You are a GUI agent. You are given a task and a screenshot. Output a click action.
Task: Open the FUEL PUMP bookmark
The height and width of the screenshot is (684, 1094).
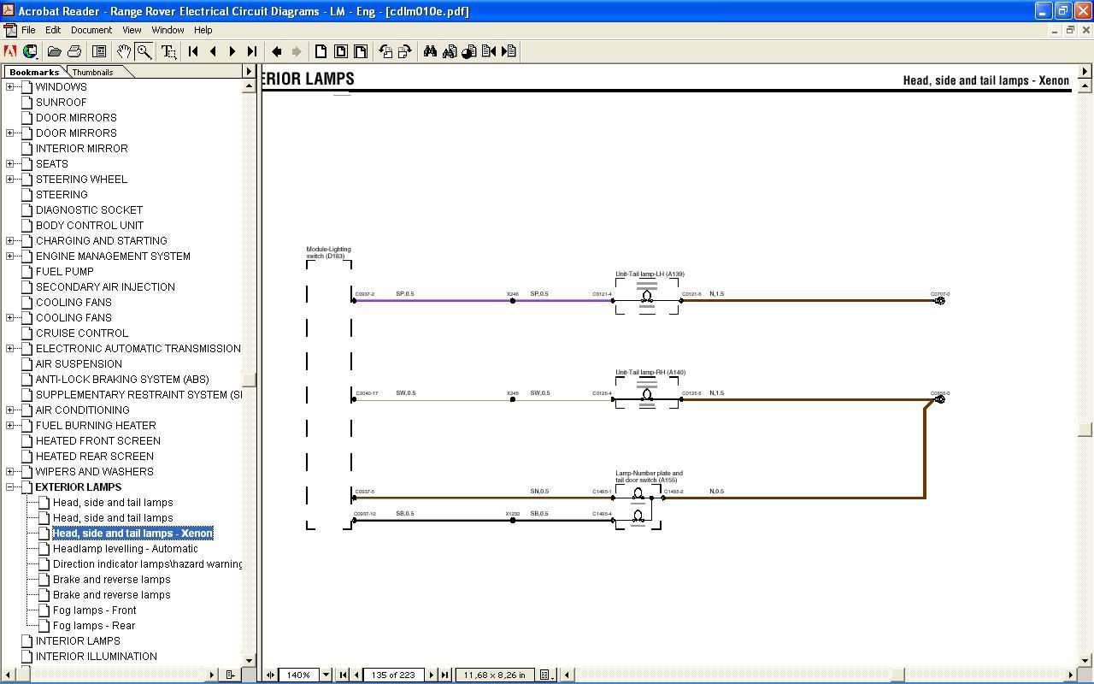coord(65,271)
